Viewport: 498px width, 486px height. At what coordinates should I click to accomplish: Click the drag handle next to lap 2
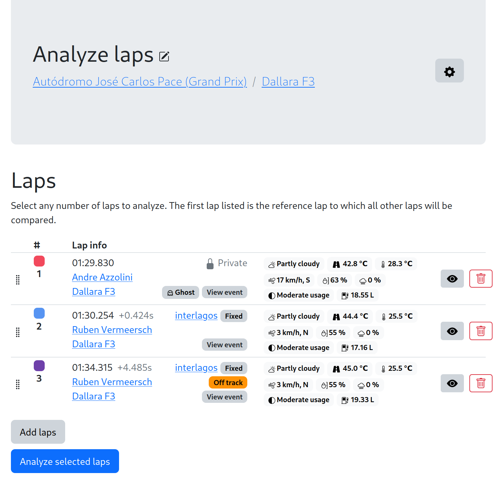(x=17, y=332)
